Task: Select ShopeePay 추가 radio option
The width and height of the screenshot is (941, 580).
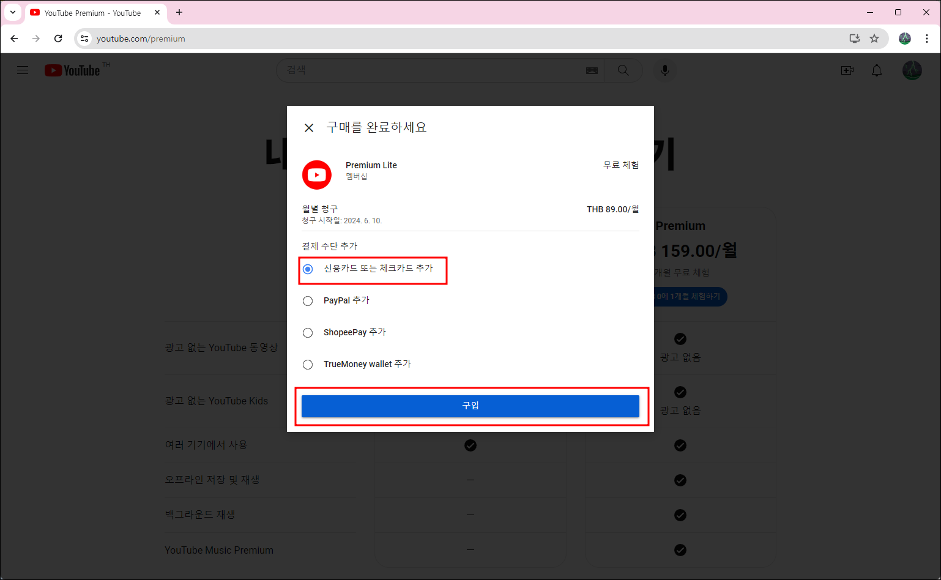Action: [x=308, y=333]
